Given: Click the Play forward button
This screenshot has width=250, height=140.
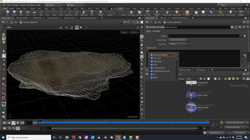Looking at the screenshot, I should (18, 123).
